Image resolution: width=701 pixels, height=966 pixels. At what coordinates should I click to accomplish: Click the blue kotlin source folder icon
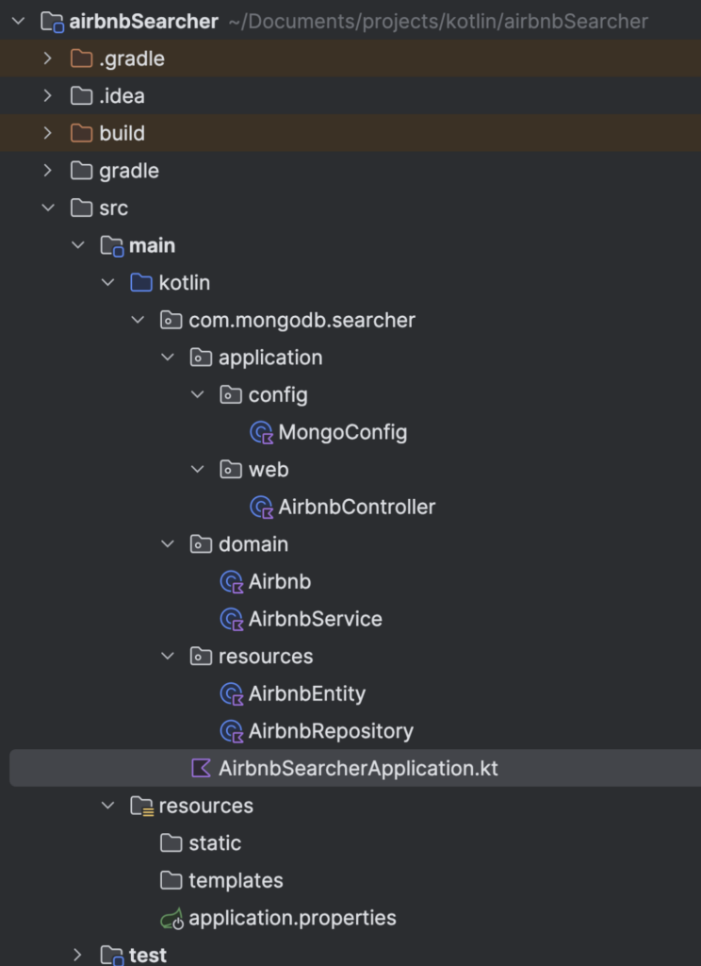tap(141, 283)
